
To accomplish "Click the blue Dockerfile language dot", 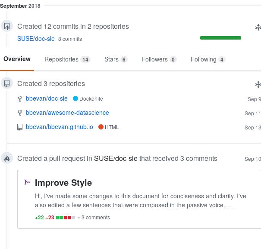I will (x=75, y=98).
